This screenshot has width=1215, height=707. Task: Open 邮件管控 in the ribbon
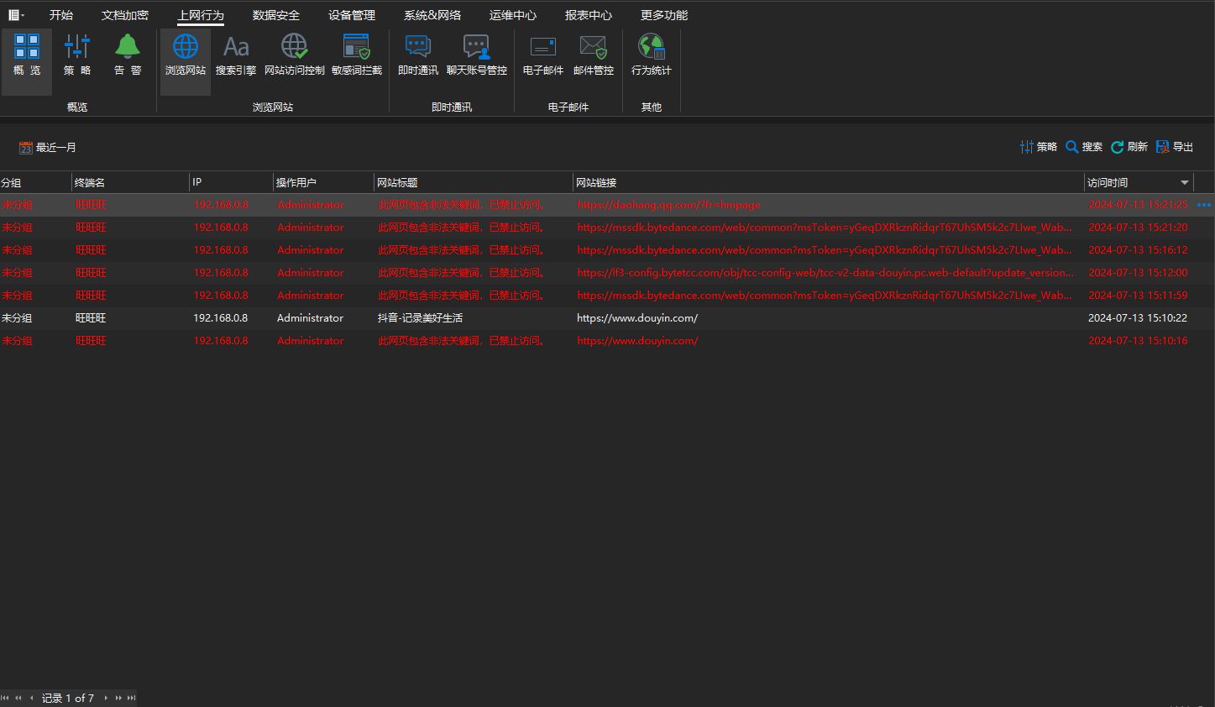point(594,55)
